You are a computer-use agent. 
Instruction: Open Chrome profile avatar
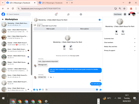coord(131,9)
